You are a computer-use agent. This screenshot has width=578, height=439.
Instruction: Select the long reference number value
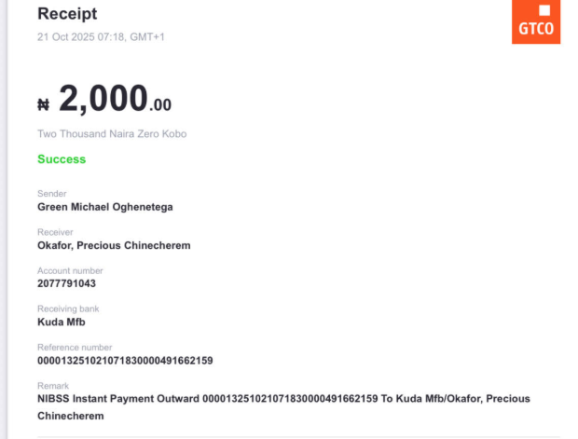(x=125, y=361)
